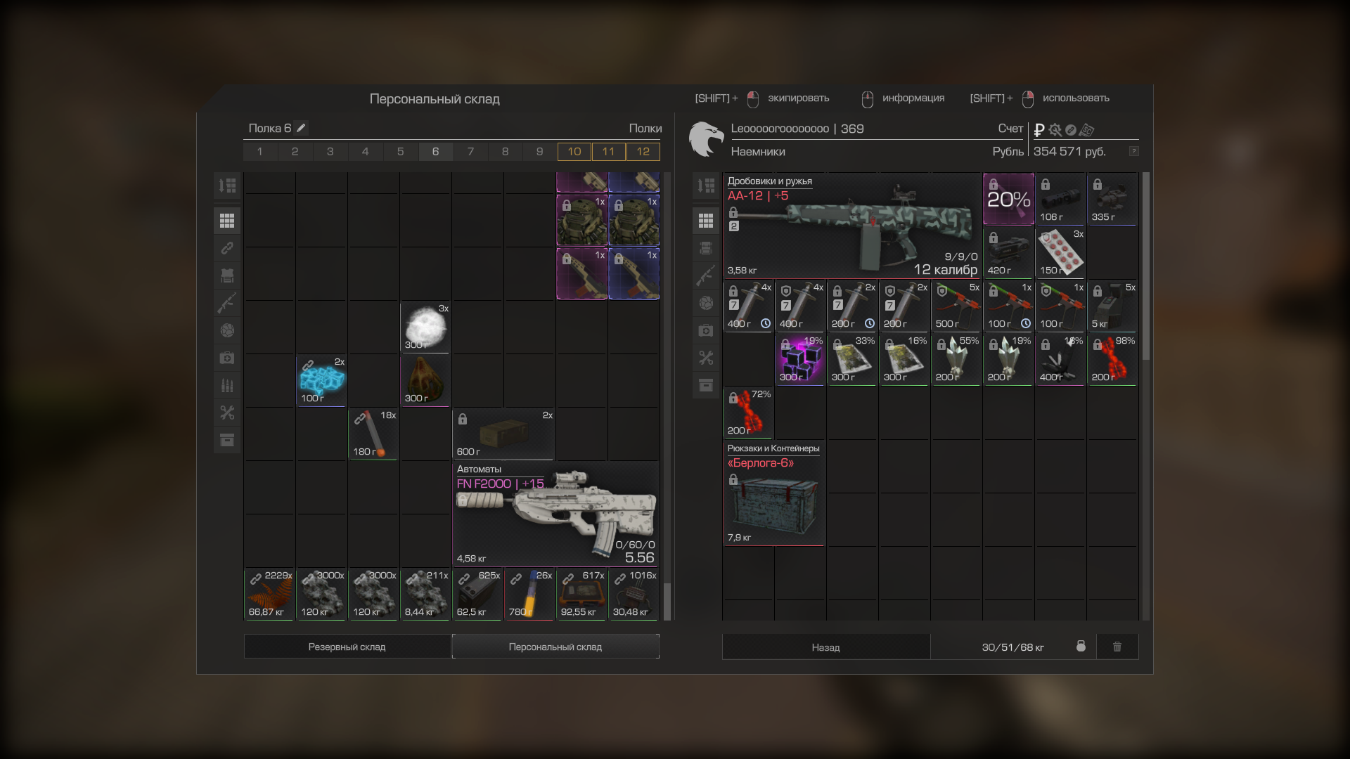Select the artifacts filter in character inventory
Screen dimensions: 1350x759
706,303
